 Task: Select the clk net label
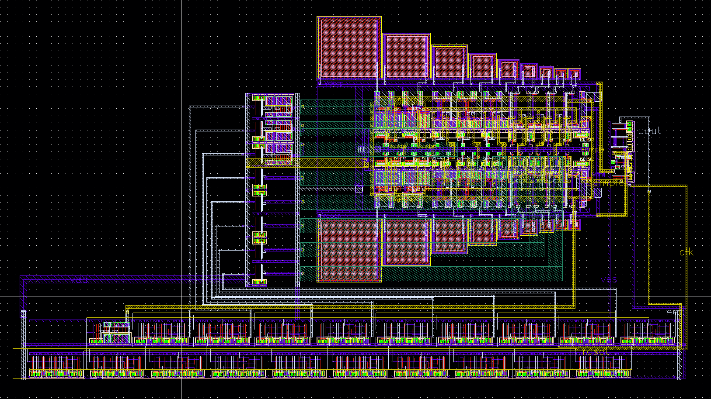pyautogui.click(x=686, y=252)
